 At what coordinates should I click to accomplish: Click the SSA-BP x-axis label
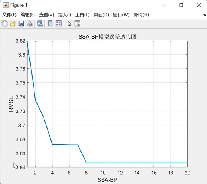click(x=107, y=180)
